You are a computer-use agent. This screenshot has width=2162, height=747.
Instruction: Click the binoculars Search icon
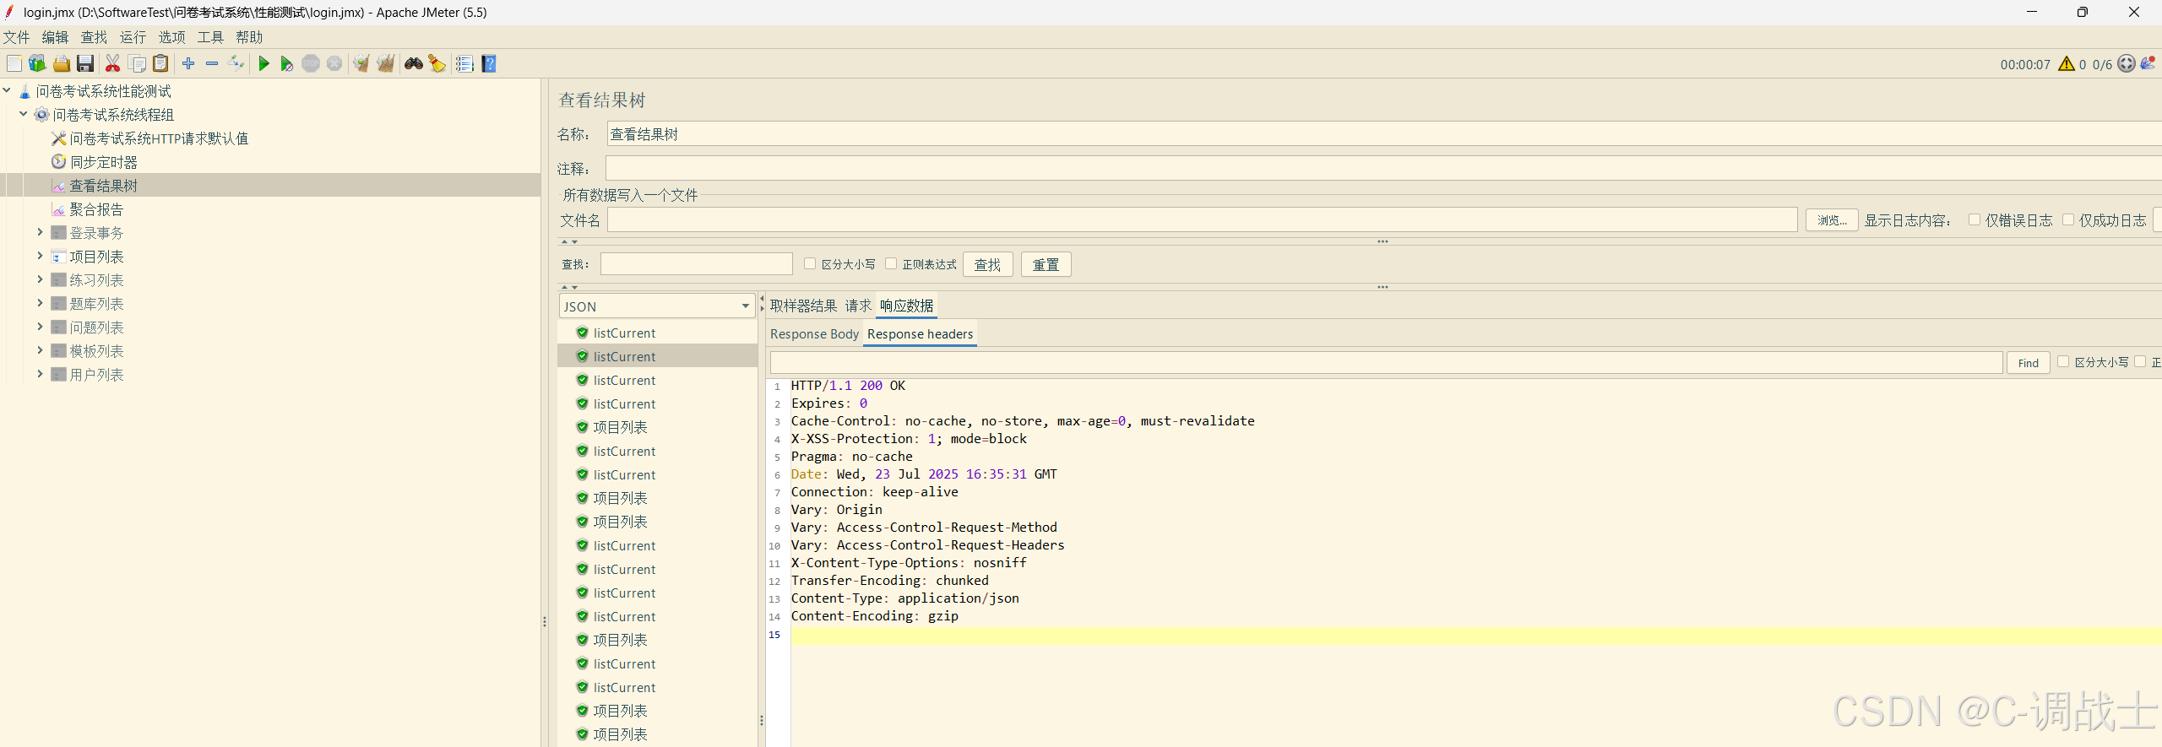(414, 64)
